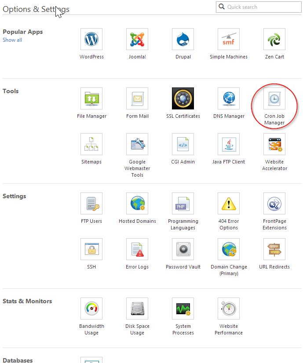Click the Show all link
This screenshot has width=303, height=363.
[x=12, y=40]
